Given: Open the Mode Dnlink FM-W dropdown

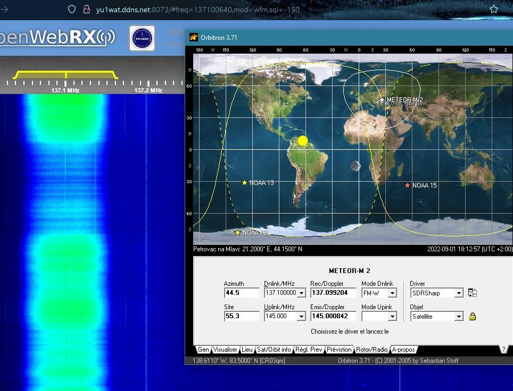Looking at the screenshot, I should point(392,293).
